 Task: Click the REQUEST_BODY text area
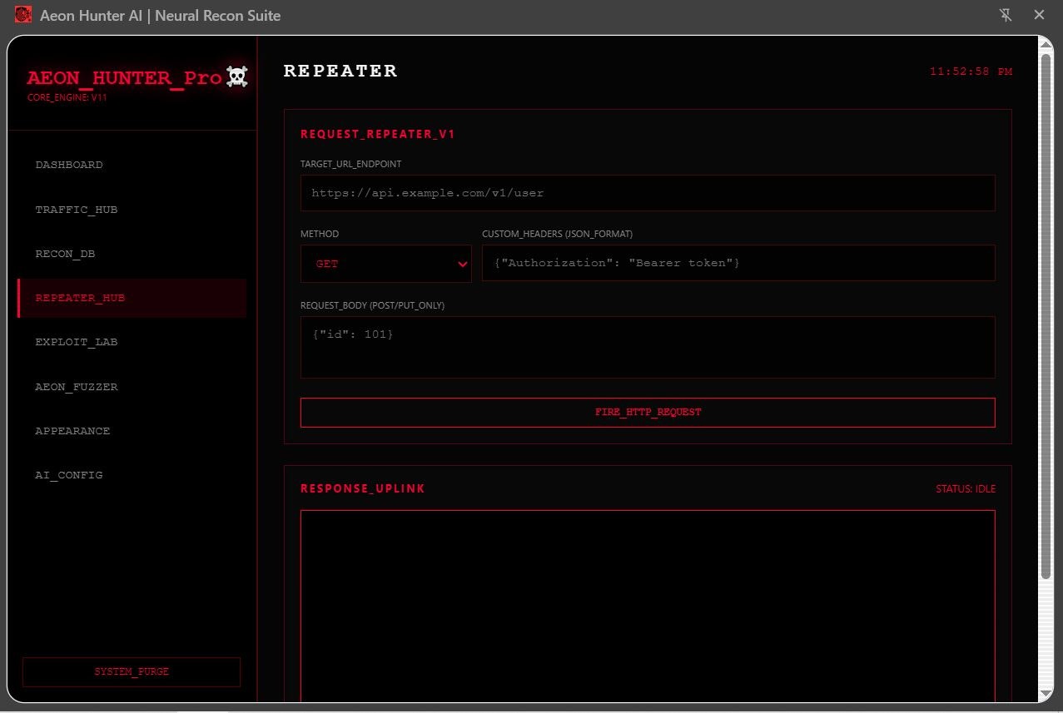click(x=648, y=346)
